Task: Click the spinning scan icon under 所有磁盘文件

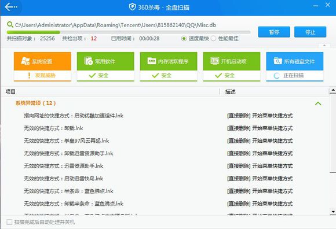Action: point(277,76)
